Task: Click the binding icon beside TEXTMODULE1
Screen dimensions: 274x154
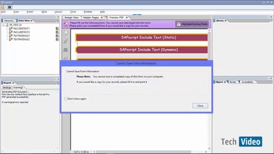Action: pos(57,36)
